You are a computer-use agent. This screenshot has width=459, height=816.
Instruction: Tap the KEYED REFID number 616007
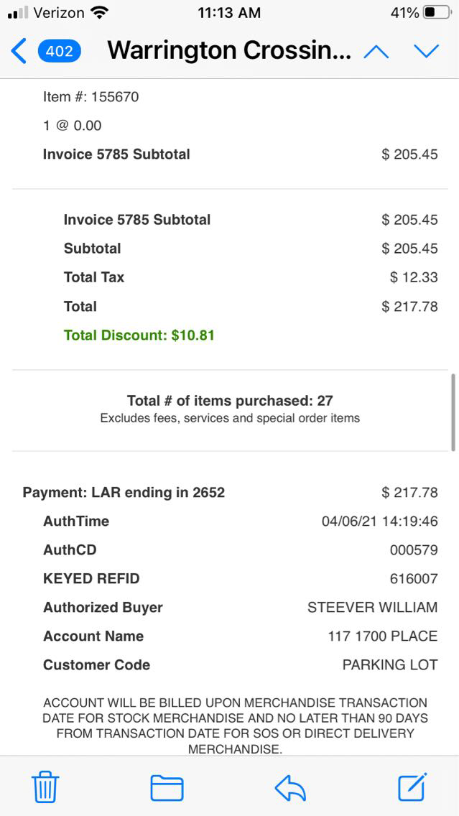tap(413, 579)
